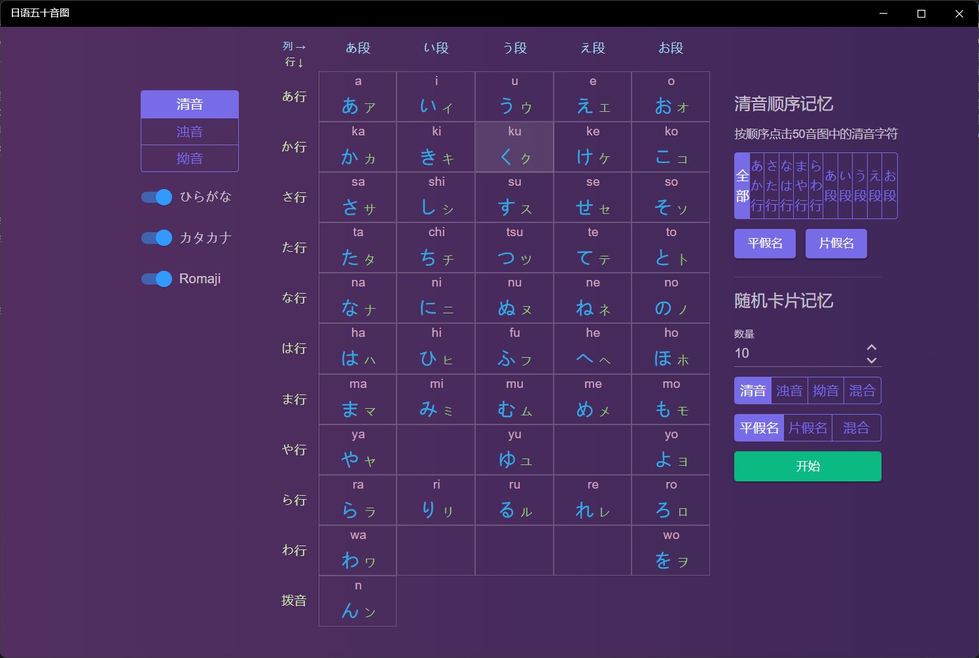
Task: Click the き (ki) kana cell
Action: [x=436, y=147]
